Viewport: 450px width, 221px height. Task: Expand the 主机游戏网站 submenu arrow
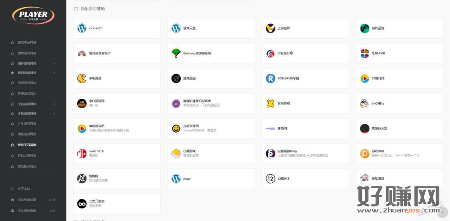click(x=54, y=104)
